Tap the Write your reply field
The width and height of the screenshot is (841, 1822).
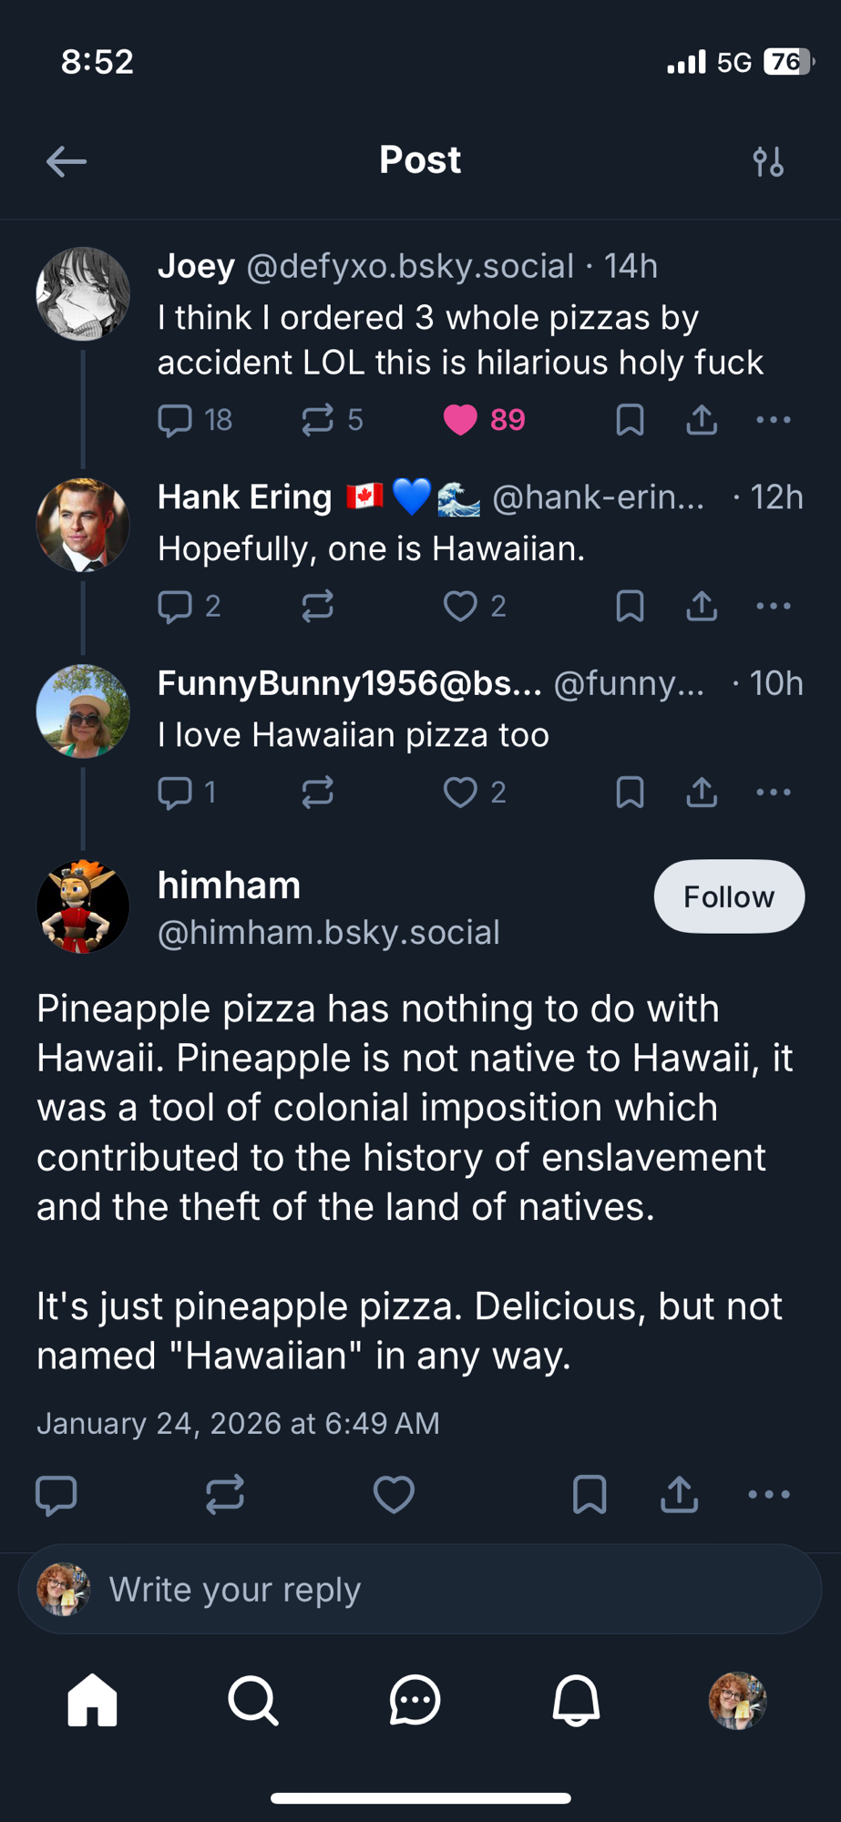pyautogui.click(x=419, y=1590)
